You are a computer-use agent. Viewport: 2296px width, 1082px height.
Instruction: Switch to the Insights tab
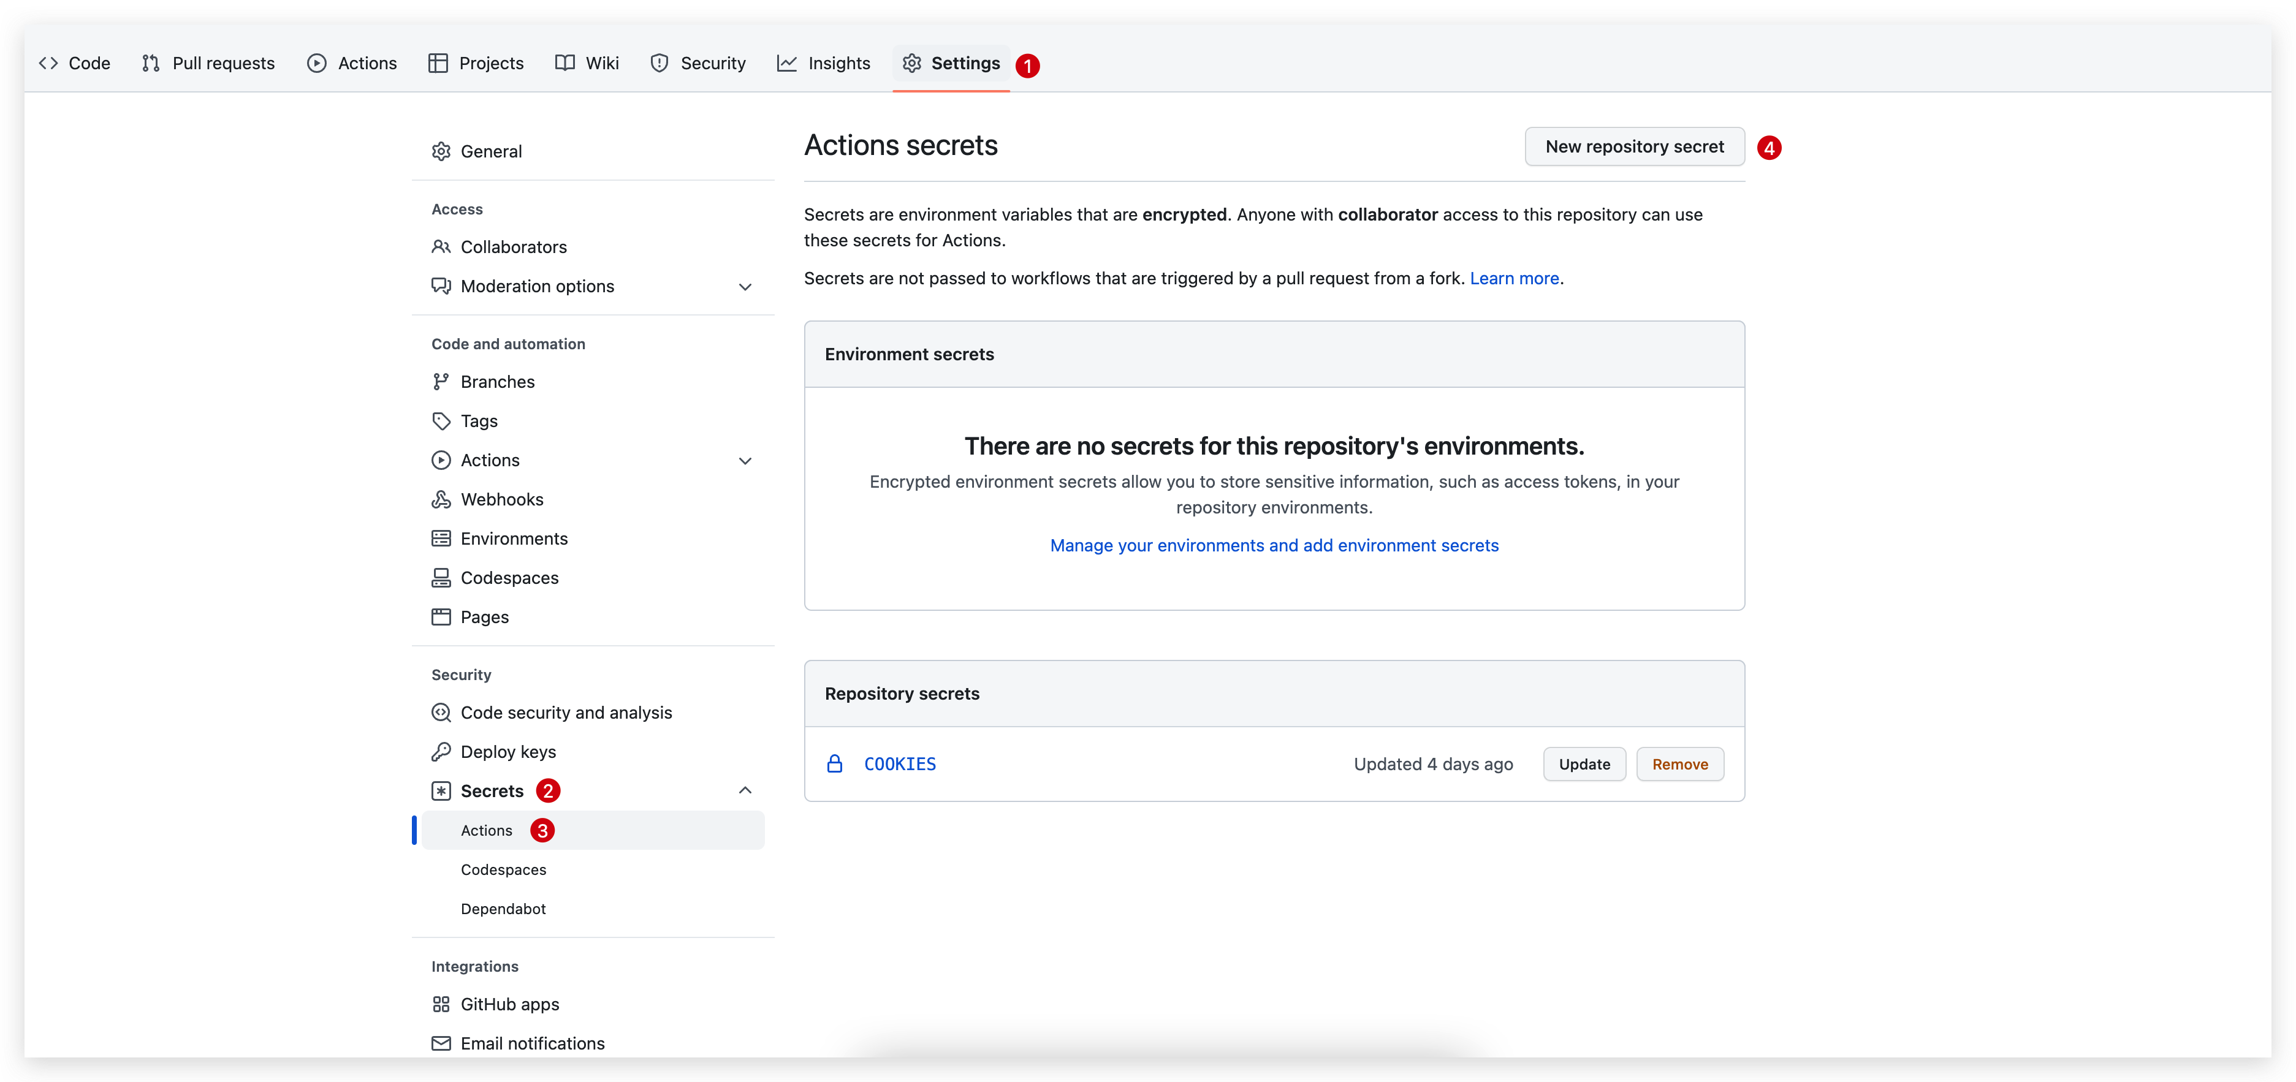click(x=824, y=63)
